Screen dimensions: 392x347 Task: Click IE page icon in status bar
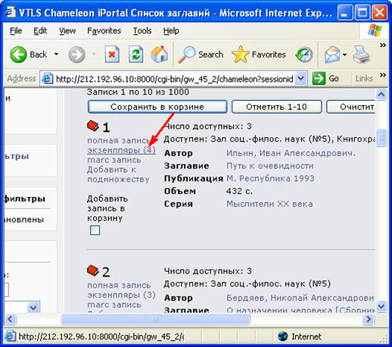pyautogui.click(x=10, y=336)
